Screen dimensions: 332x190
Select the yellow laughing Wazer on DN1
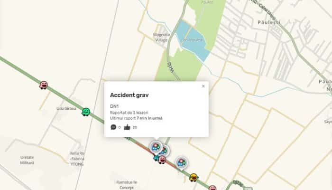click(194, 178)
